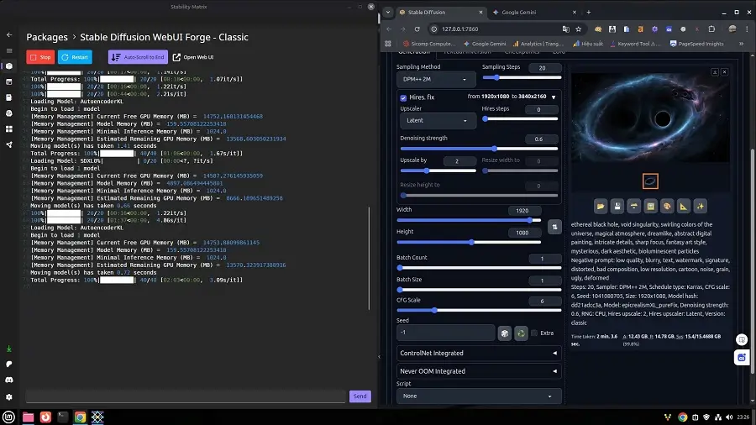Click the Packages breadcrumb link
The height and width of the screenshot is (425, 756).
[47, 37]
